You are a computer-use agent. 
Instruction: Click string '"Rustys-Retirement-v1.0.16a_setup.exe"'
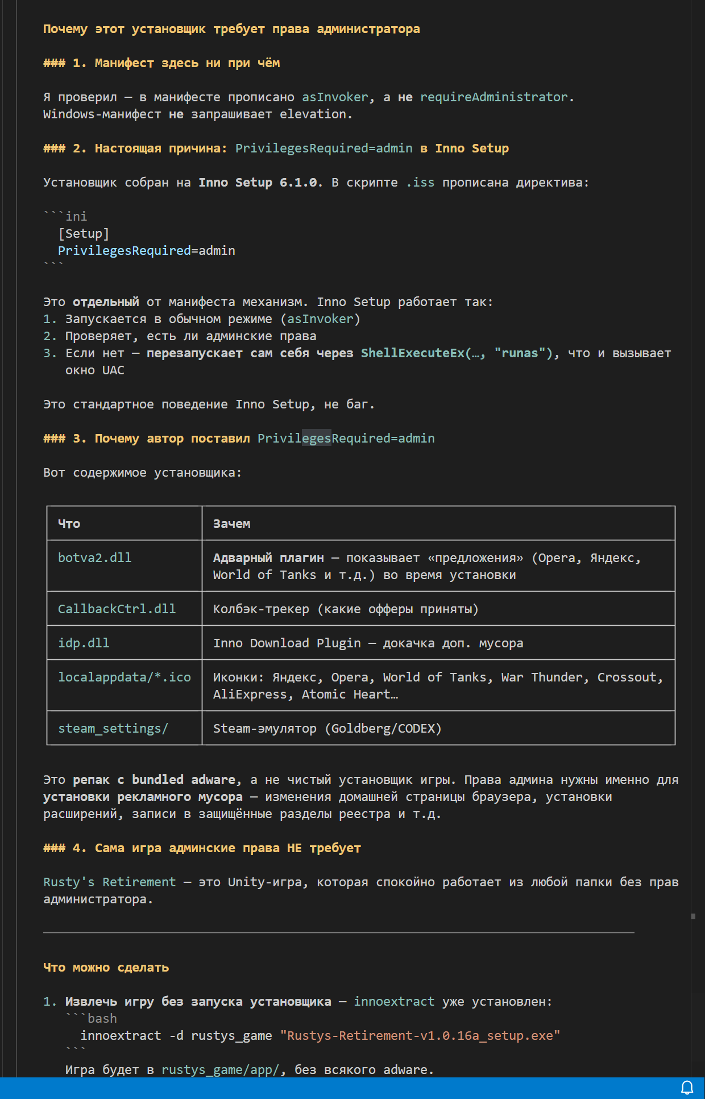click(x=420, y=1036)
